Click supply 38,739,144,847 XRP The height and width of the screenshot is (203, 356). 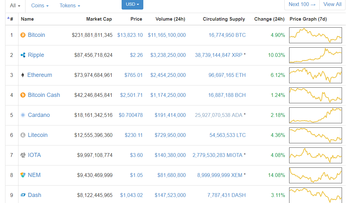pos(218,55)
